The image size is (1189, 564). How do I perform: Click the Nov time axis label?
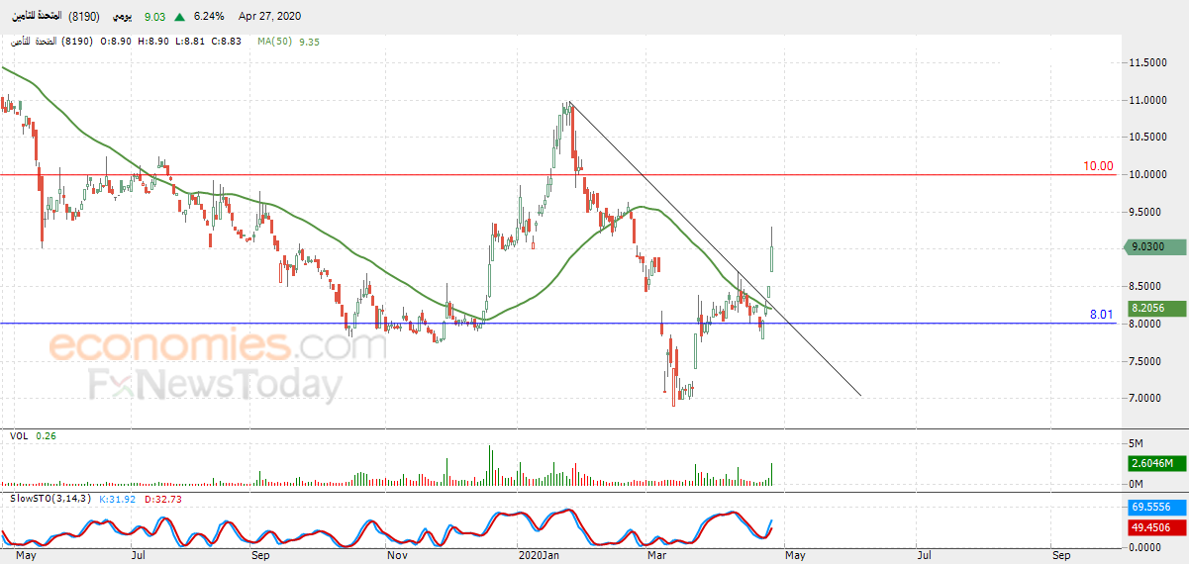point(397,556)
